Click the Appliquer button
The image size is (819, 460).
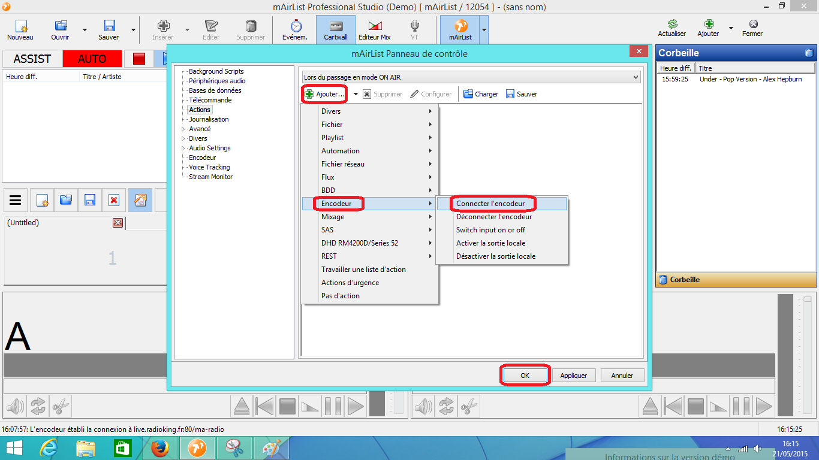(x=574, y=376)
